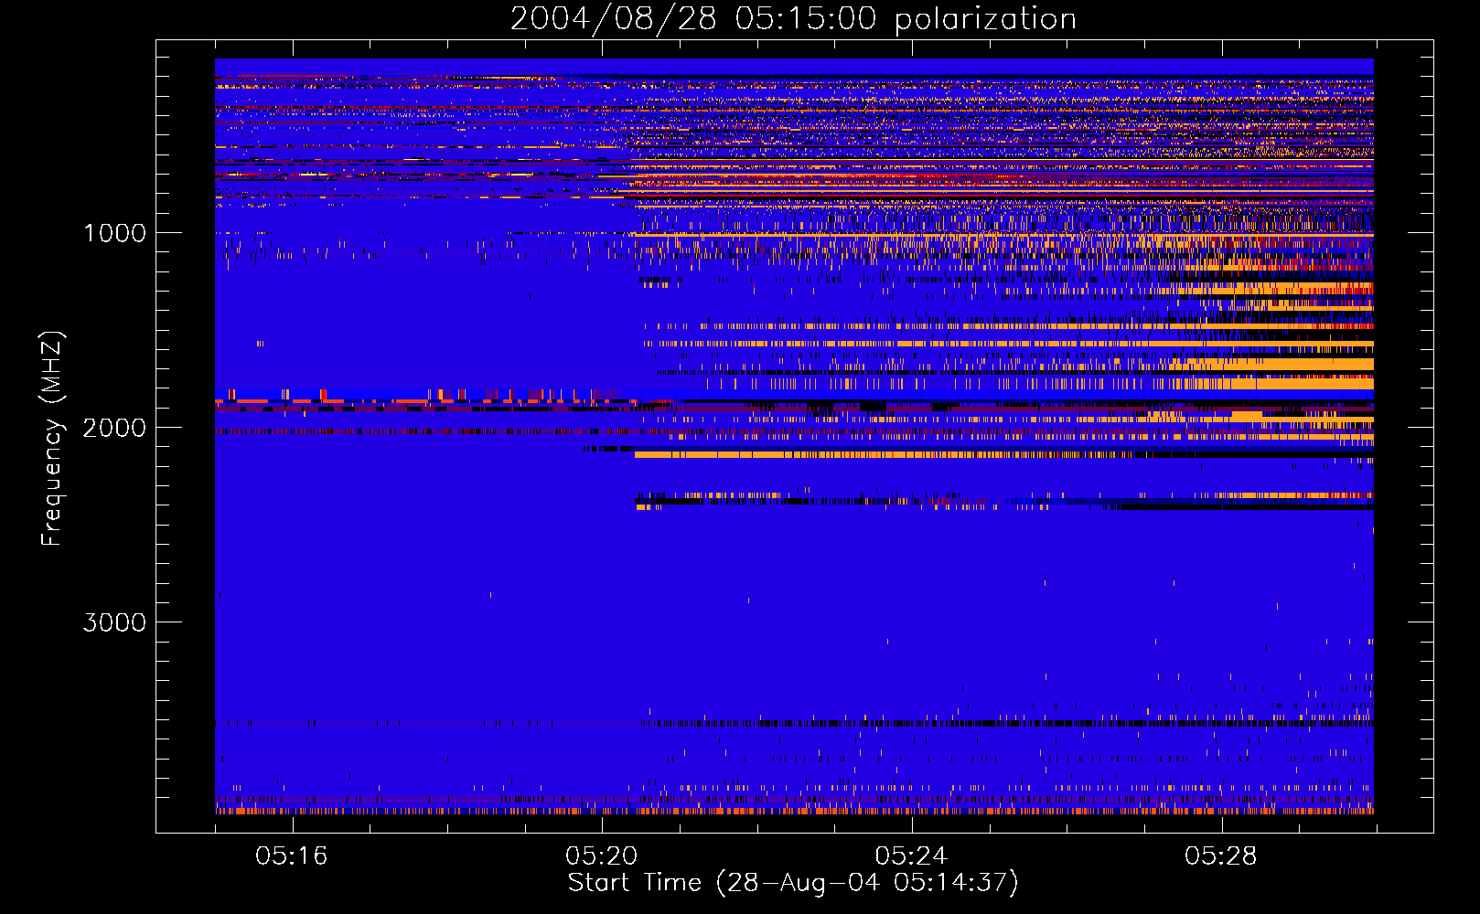Click the 05:24 time axis label
This screenshot has height=914, width=1480.
[x=911, y=856]
